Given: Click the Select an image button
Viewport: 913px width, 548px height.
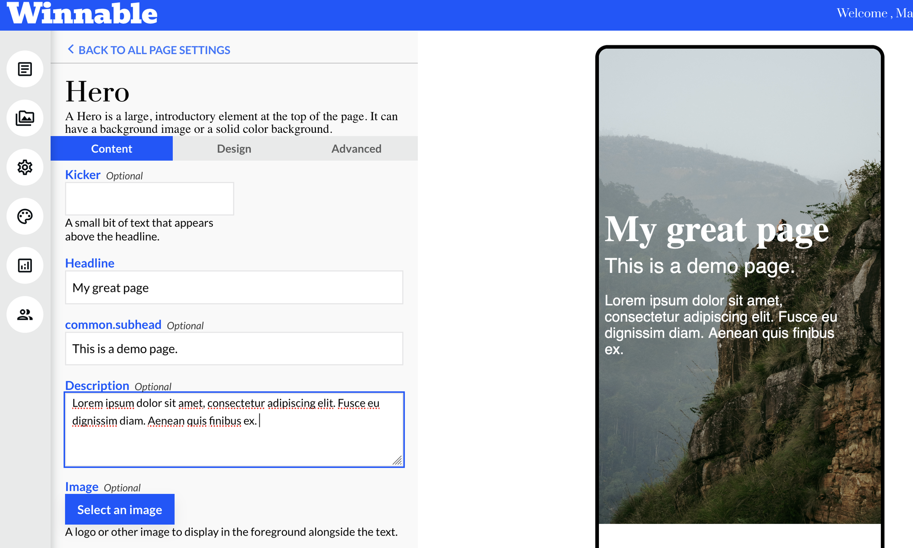Looking at the screenshot, I should [119, 509].
